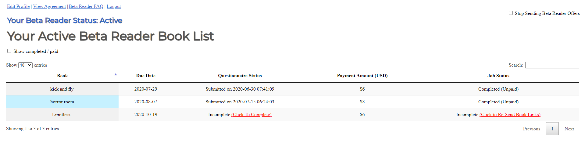Toggle Show completed / paid checkbox
The image size is (585, 155).
(x=9, y=51)
